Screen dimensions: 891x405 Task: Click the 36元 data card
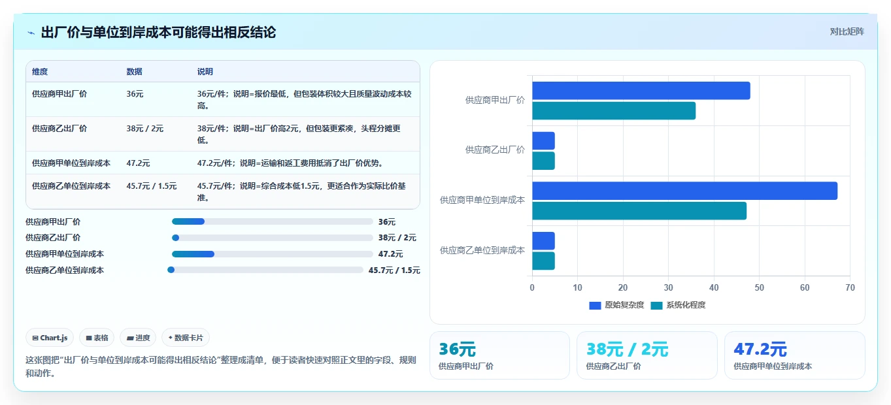[499, 355]
